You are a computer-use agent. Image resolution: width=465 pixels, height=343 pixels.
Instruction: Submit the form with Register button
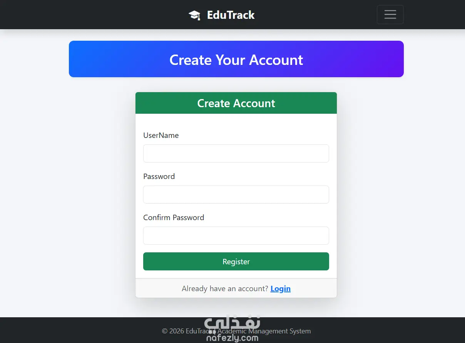[x=236, y=261]
